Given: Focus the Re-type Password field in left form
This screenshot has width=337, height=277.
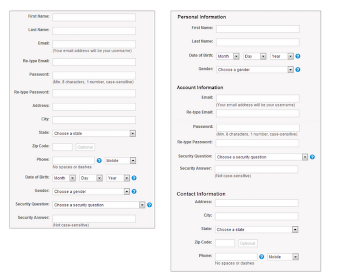Looking at the screenshot, I should click(x=94, y=93).
